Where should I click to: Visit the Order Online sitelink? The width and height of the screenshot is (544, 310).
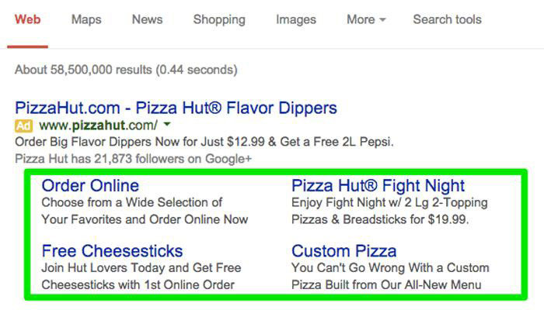click(90, 186)
